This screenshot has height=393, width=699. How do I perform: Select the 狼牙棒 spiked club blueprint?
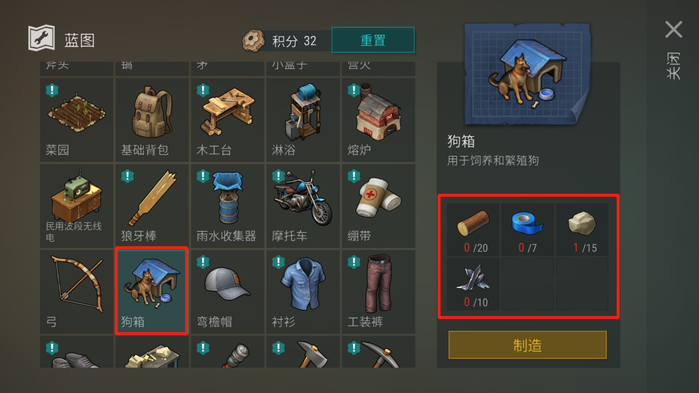(152, 206)
